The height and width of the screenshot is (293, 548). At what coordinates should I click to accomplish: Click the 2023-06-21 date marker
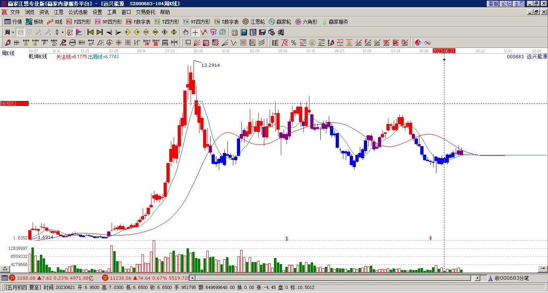[444, 51]
